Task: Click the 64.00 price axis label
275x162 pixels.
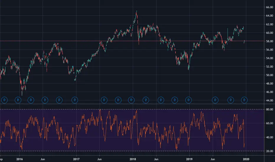Action: (269, 16)
